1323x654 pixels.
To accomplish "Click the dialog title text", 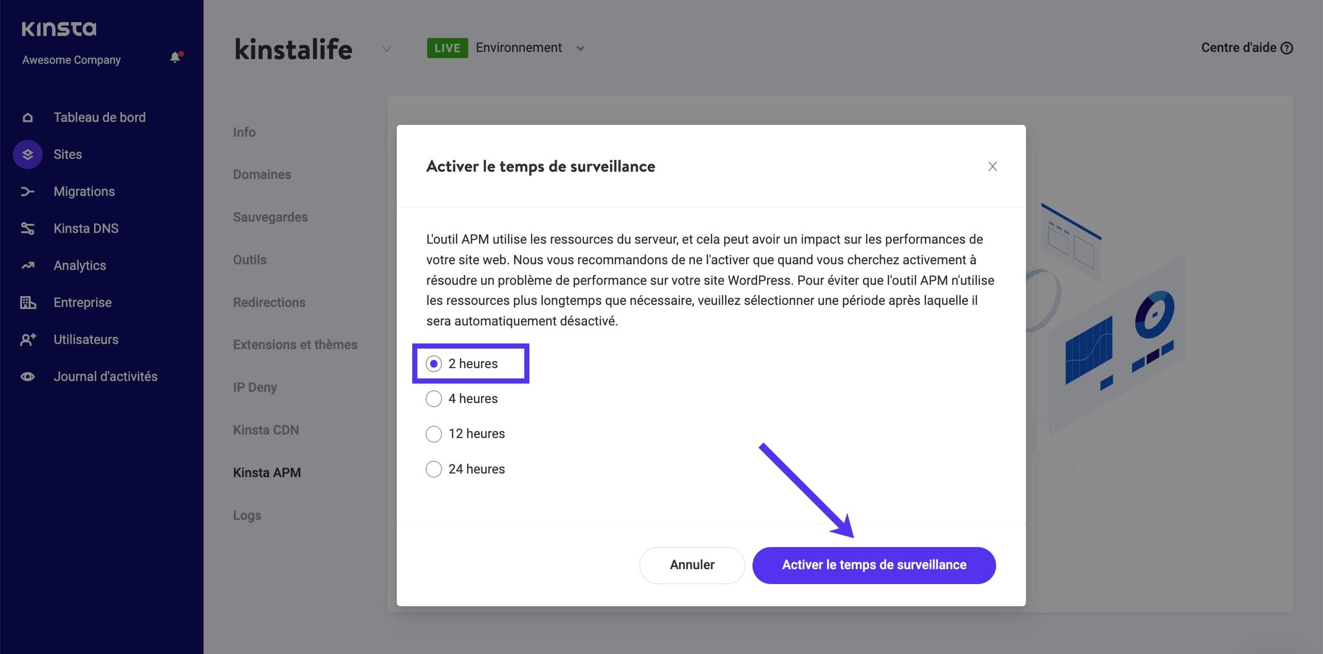I will (541, 167).
